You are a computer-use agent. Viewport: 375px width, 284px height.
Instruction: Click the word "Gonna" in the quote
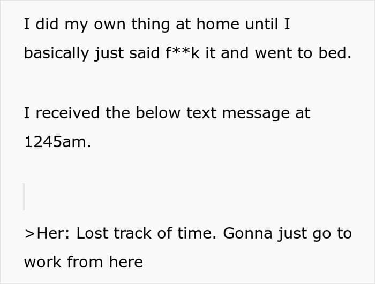[x=247, y=233]
